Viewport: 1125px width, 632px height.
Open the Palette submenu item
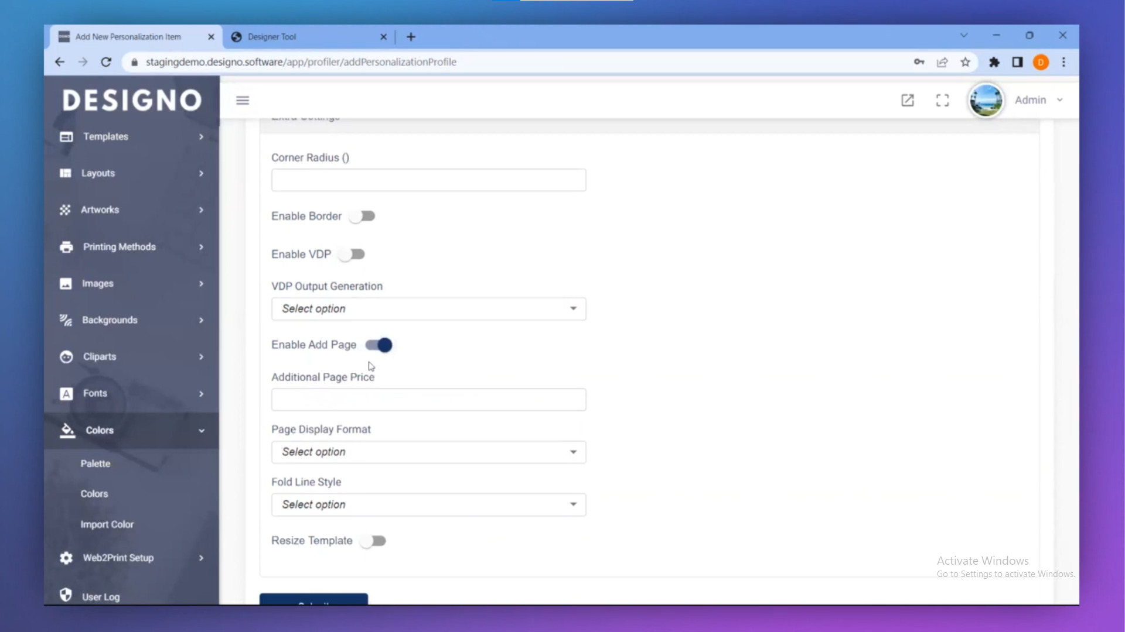coord(96,463)
